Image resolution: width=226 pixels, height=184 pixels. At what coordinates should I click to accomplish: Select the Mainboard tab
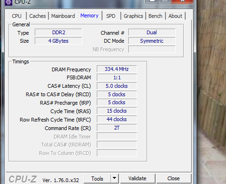pos(63,16)
